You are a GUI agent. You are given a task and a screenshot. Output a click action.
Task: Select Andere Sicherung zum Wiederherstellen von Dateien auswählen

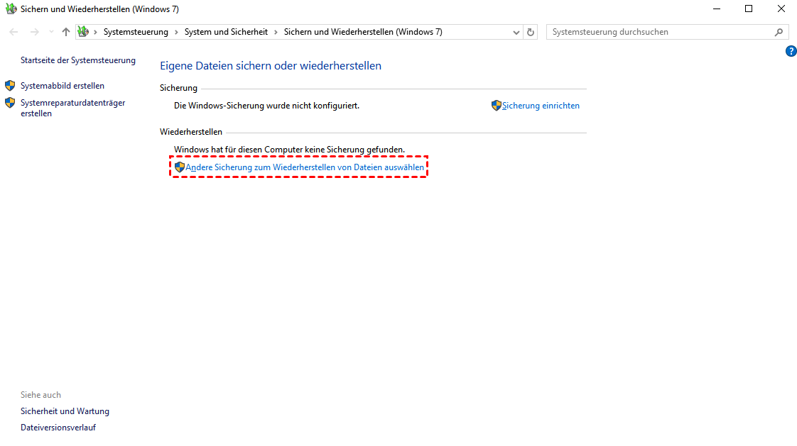tap(305, 167)
